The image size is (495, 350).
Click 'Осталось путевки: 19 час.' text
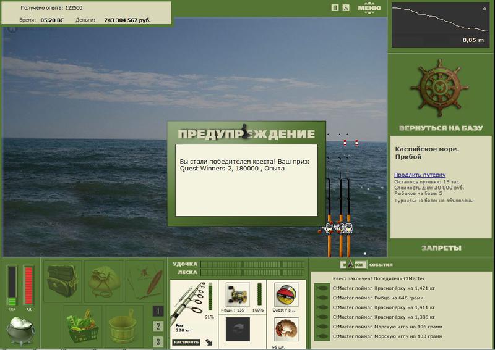pos(428,181)
